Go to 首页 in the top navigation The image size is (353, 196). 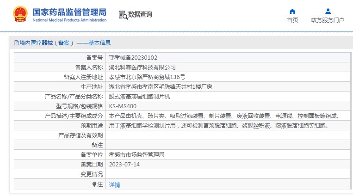292,20
